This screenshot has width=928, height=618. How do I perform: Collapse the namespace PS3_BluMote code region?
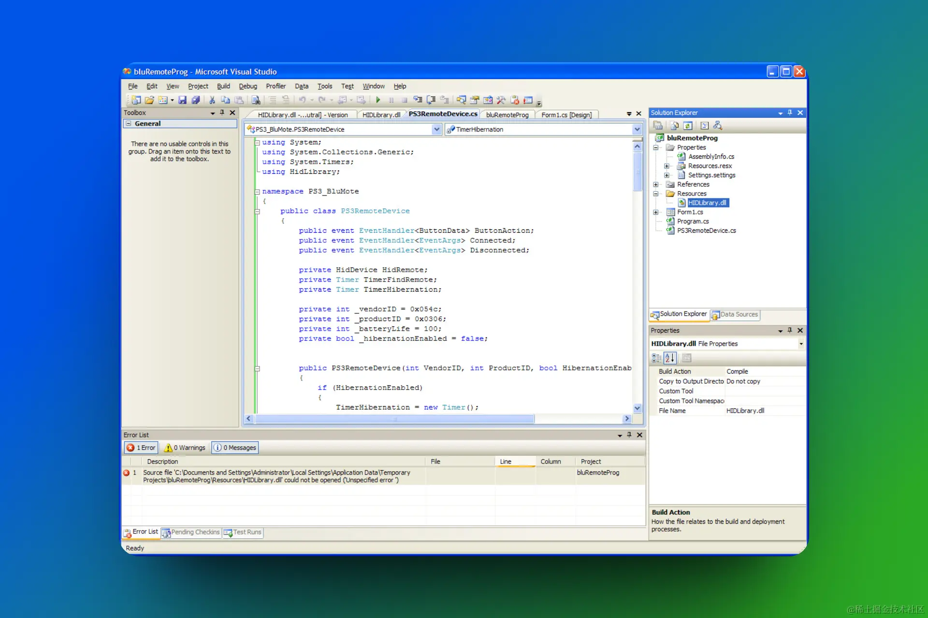click(257, 192)
